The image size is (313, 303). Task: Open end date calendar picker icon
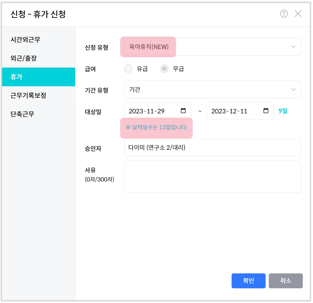(x=266, y=111)
